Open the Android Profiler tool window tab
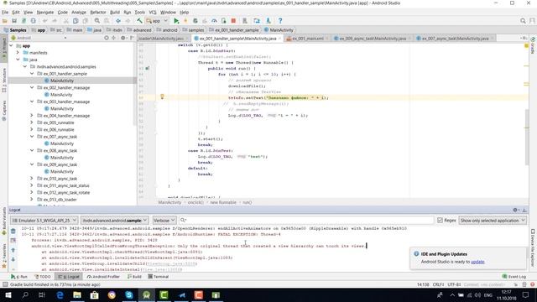The image size is (537, 302). 103,276
